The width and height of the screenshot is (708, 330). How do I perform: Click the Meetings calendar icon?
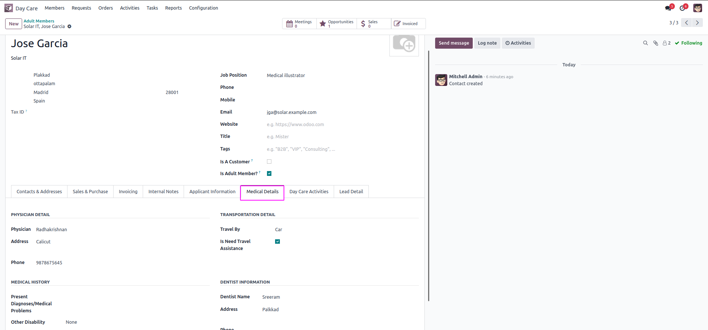[289, 24]
